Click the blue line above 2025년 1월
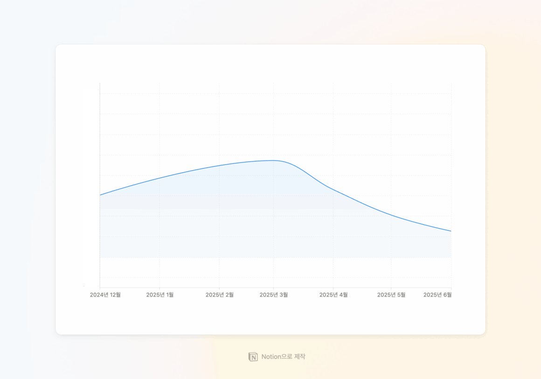The image size is (541, 379). coord(160,177)
